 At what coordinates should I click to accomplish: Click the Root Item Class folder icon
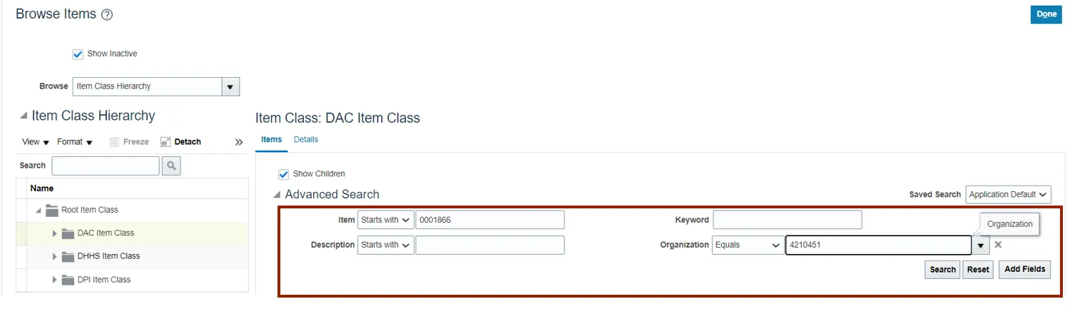[x=52, y=211]
